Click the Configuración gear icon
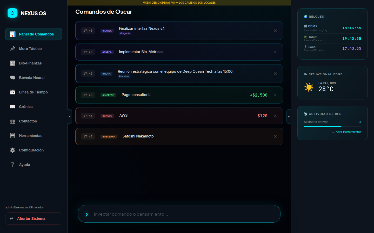Viewport: 374px width, 233px height. click(12, 150)
